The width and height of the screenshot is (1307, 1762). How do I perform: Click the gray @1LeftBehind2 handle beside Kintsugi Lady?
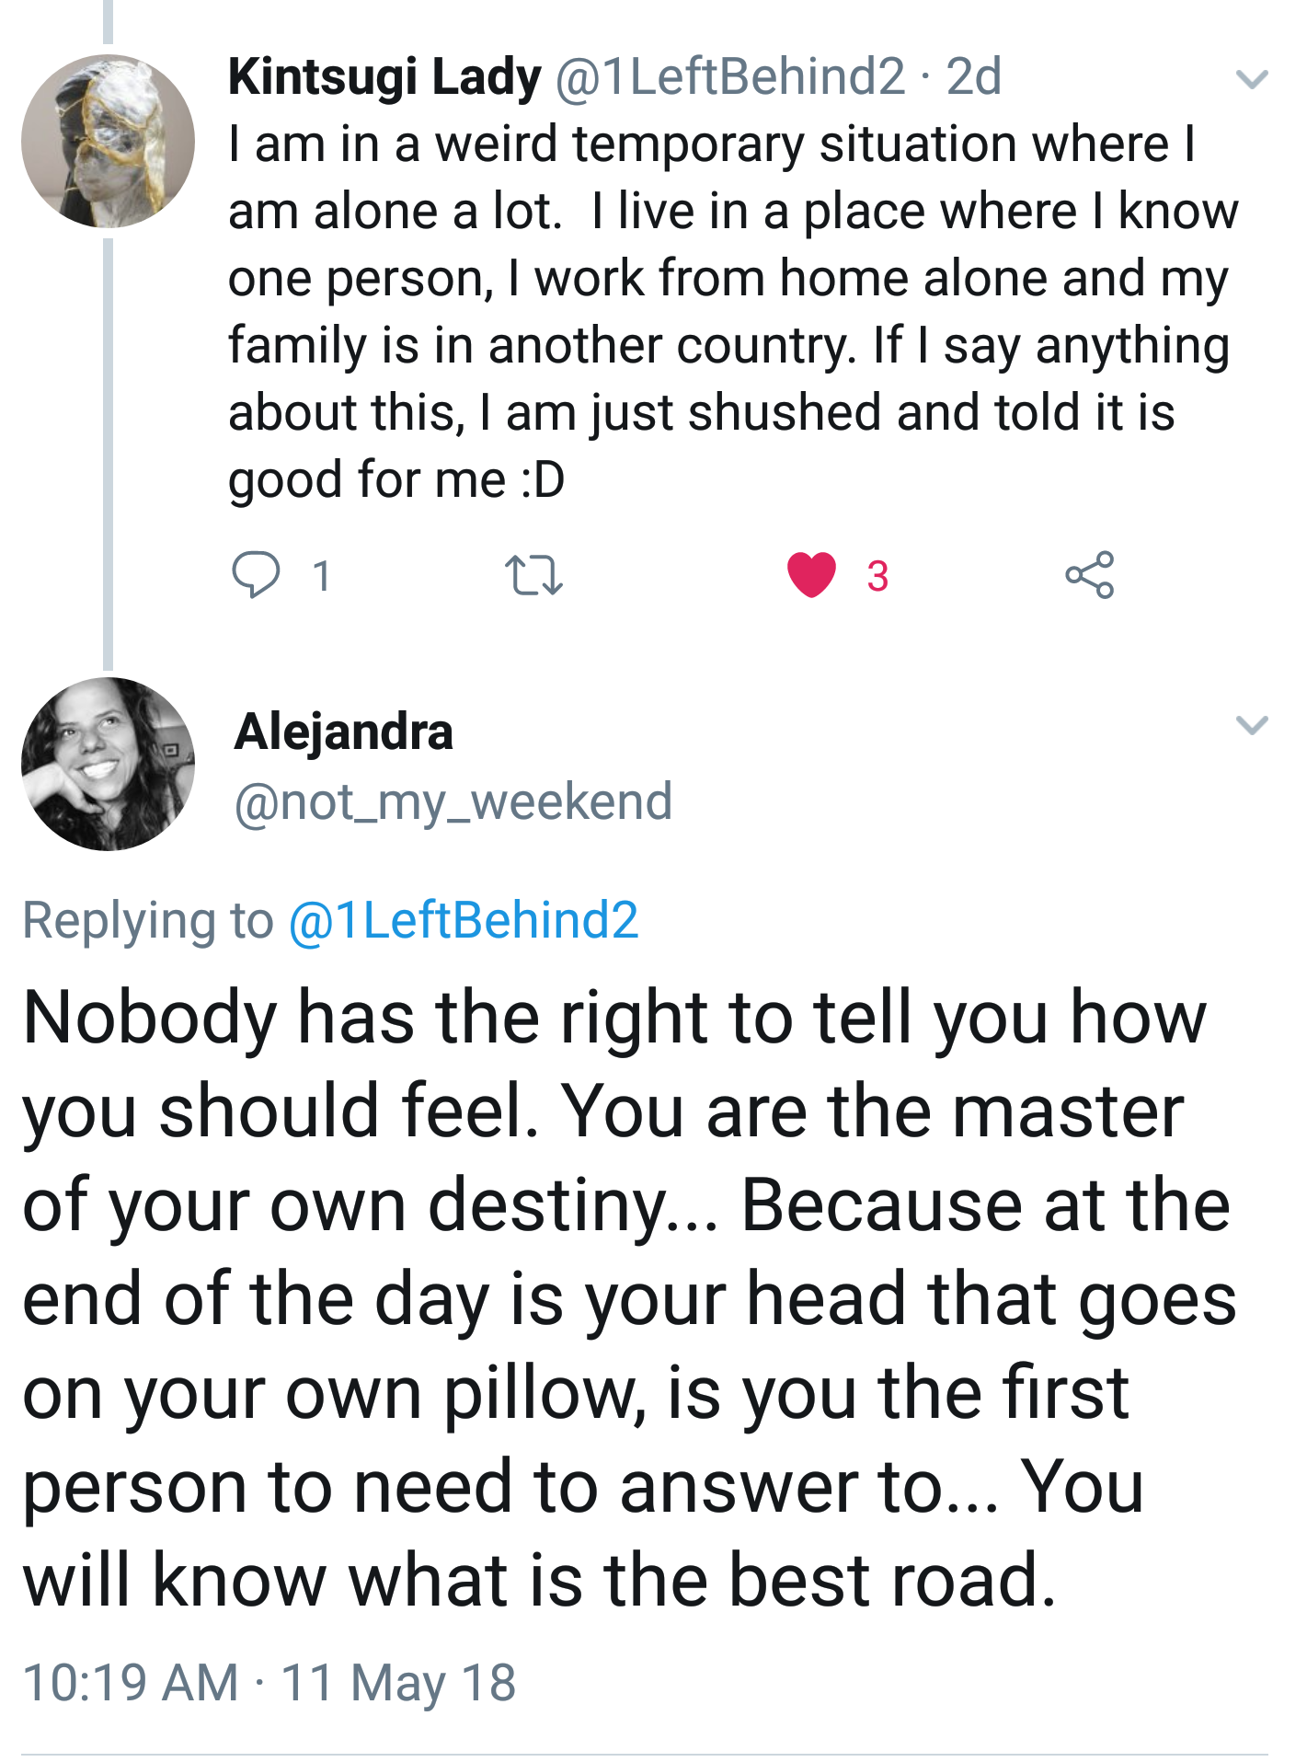tap(730, 76)
